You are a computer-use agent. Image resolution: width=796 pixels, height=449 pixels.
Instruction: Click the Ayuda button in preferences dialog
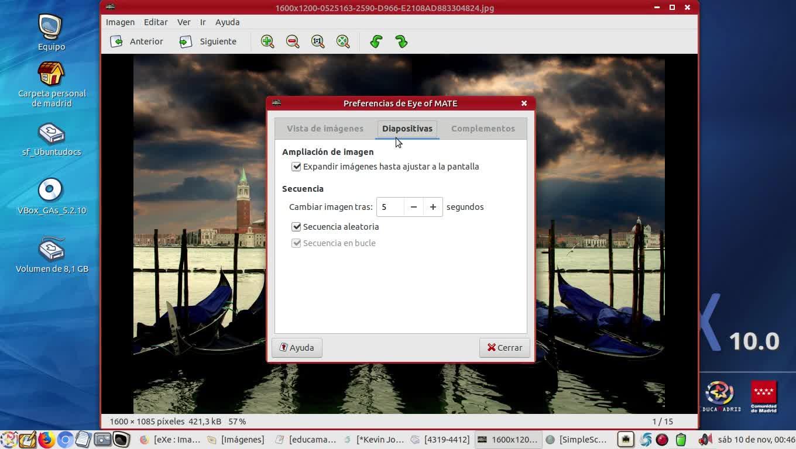pos(297,348)
